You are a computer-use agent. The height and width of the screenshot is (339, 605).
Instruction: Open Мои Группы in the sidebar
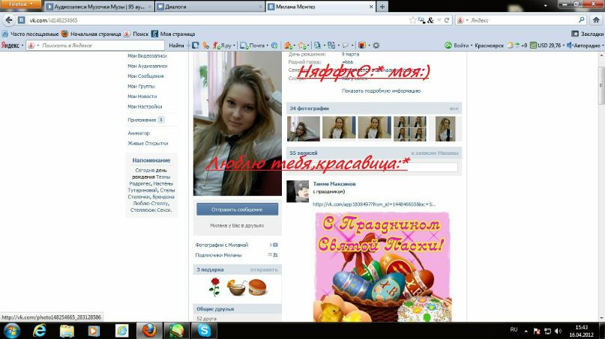tap(141, 86)
